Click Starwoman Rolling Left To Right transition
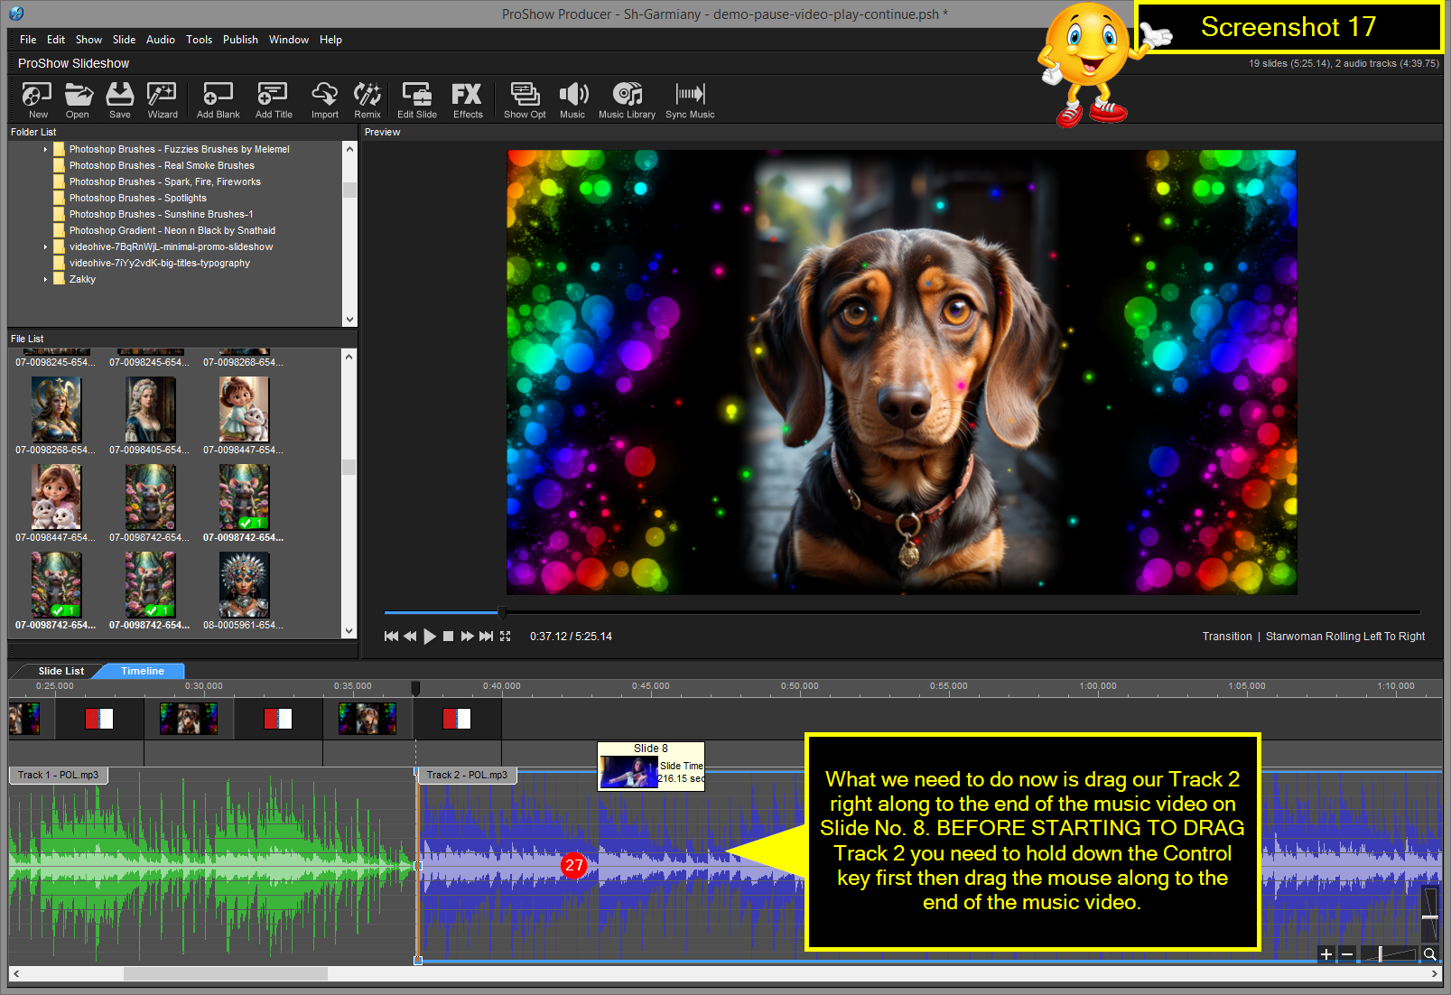 tap(1345, 637)
